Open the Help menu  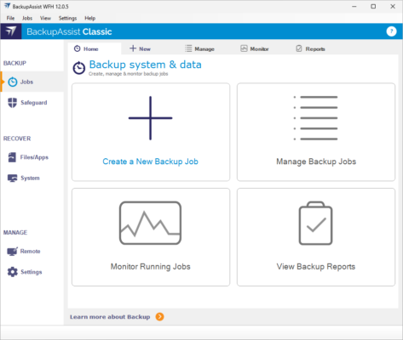(x=90, y=18)
